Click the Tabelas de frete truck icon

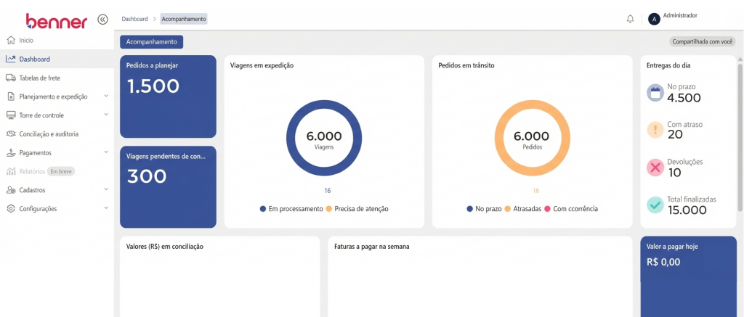click(11, 78)
